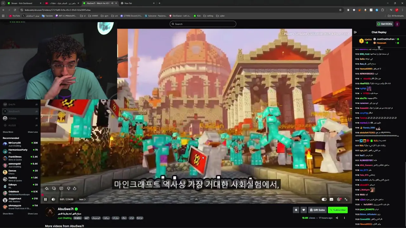The image size is (406, 228).
Task: Open the tab search dropdown arrow
Action: 3,3
